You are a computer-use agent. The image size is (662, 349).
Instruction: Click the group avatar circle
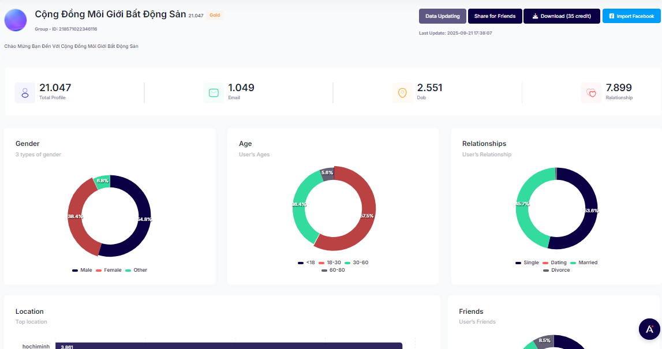[16, 20]
